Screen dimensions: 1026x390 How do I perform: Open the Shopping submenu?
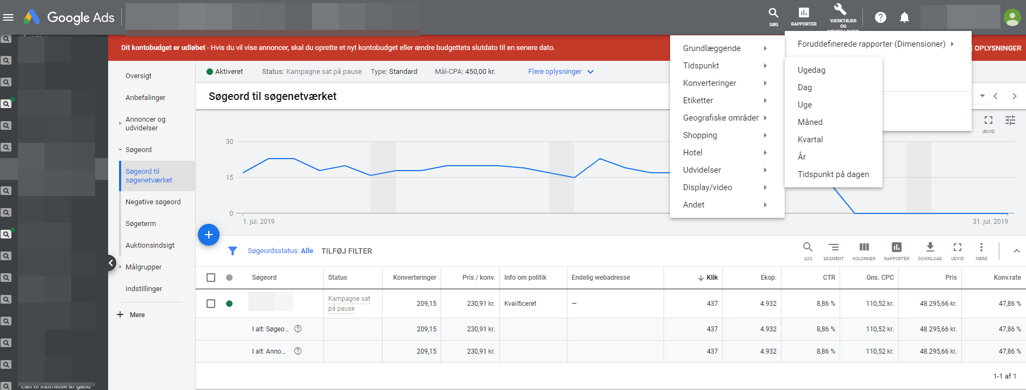pyautogui.click(x=727, y=135)
